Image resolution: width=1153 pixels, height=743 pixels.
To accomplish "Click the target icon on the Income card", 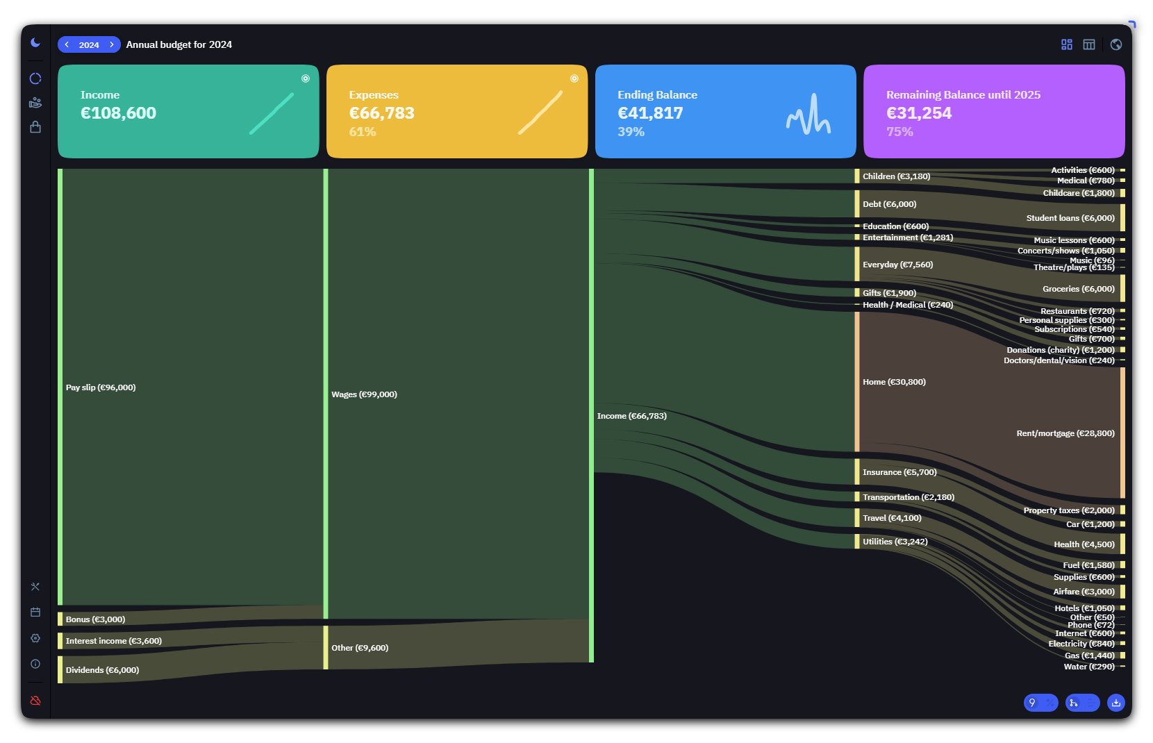I will [x=306, y=78].
